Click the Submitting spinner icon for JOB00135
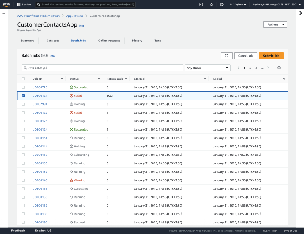Viewport: 304px width, 234px height. (71, 155)
